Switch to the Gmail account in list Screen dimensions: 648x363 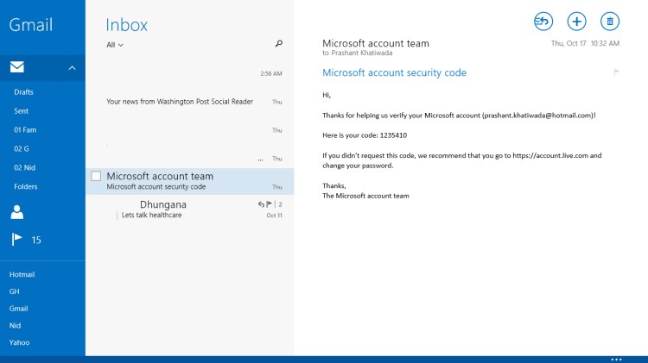pyautogui.click(x=19, y=309)
